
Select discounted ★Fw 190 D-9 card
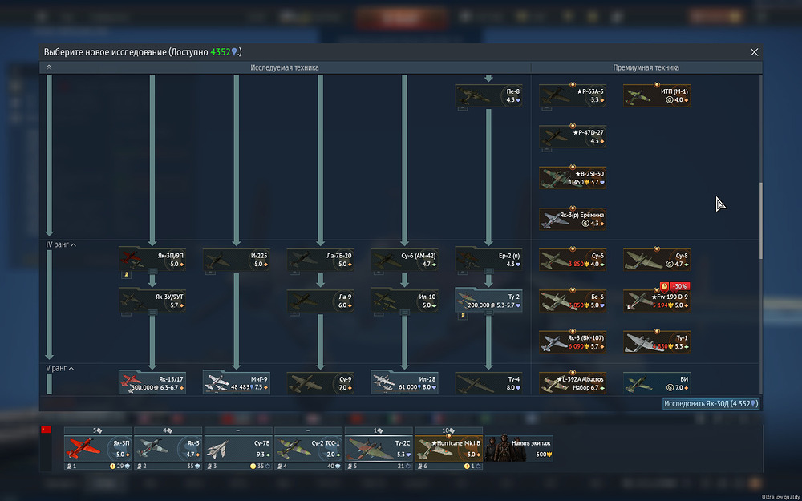(657, 301)
